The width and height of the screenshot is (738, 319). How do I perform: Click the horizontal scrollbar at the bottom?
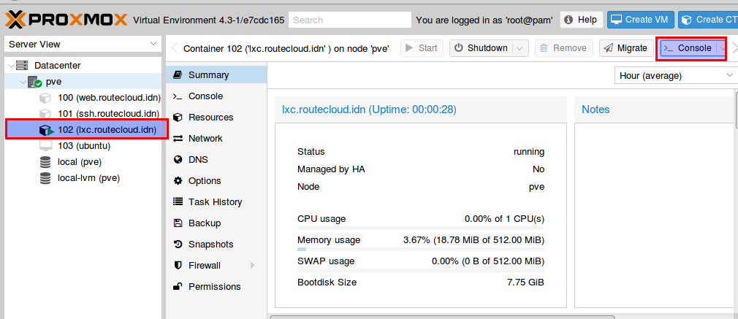[442, 317]
